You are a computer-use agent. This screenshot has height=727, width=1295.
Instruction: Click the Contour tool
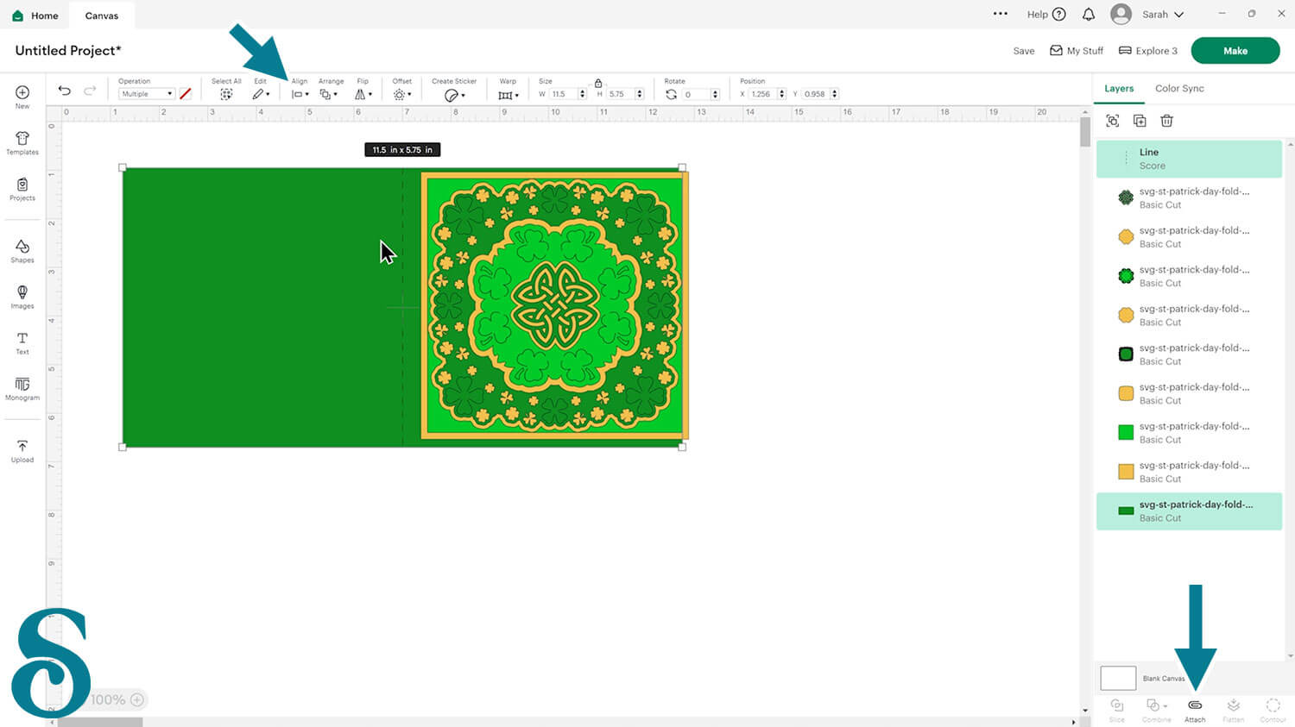pyautogui.click(x=1273, y=710)
